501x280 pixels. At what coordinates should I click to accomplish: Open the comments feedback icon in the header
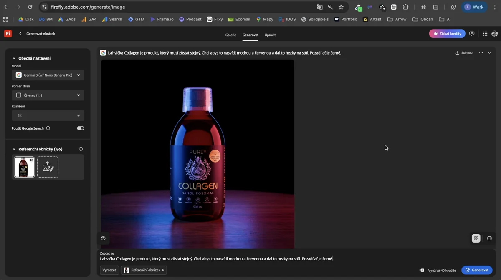pyautogui.click(x=472, y=34)
